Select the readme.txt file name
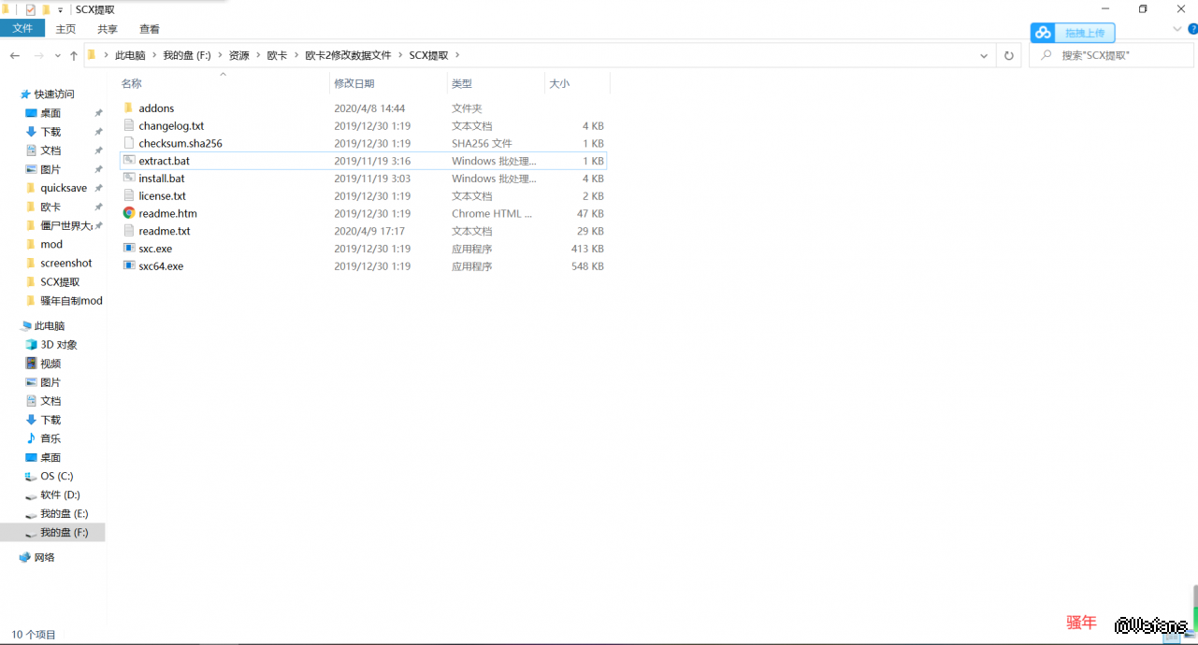Image resolution: width=1198 pixels, height=645 pixels. (x=165, y=231)
